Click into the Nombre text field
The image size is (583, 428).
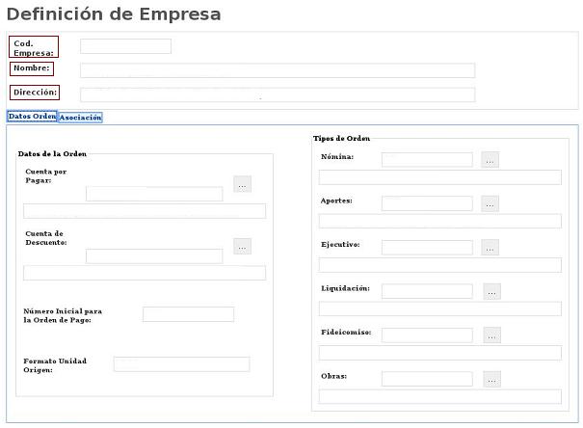(278, 70)
